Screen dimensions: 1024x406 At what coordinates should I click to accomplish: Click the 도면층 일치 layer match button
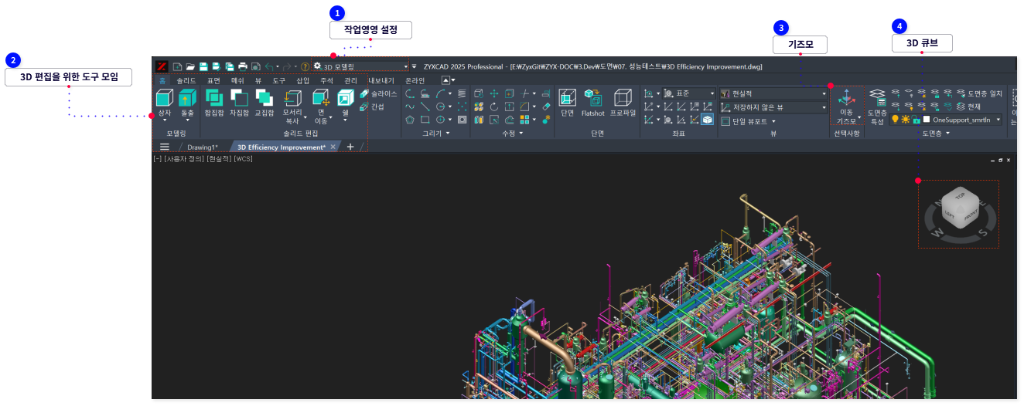pos(979,93)
